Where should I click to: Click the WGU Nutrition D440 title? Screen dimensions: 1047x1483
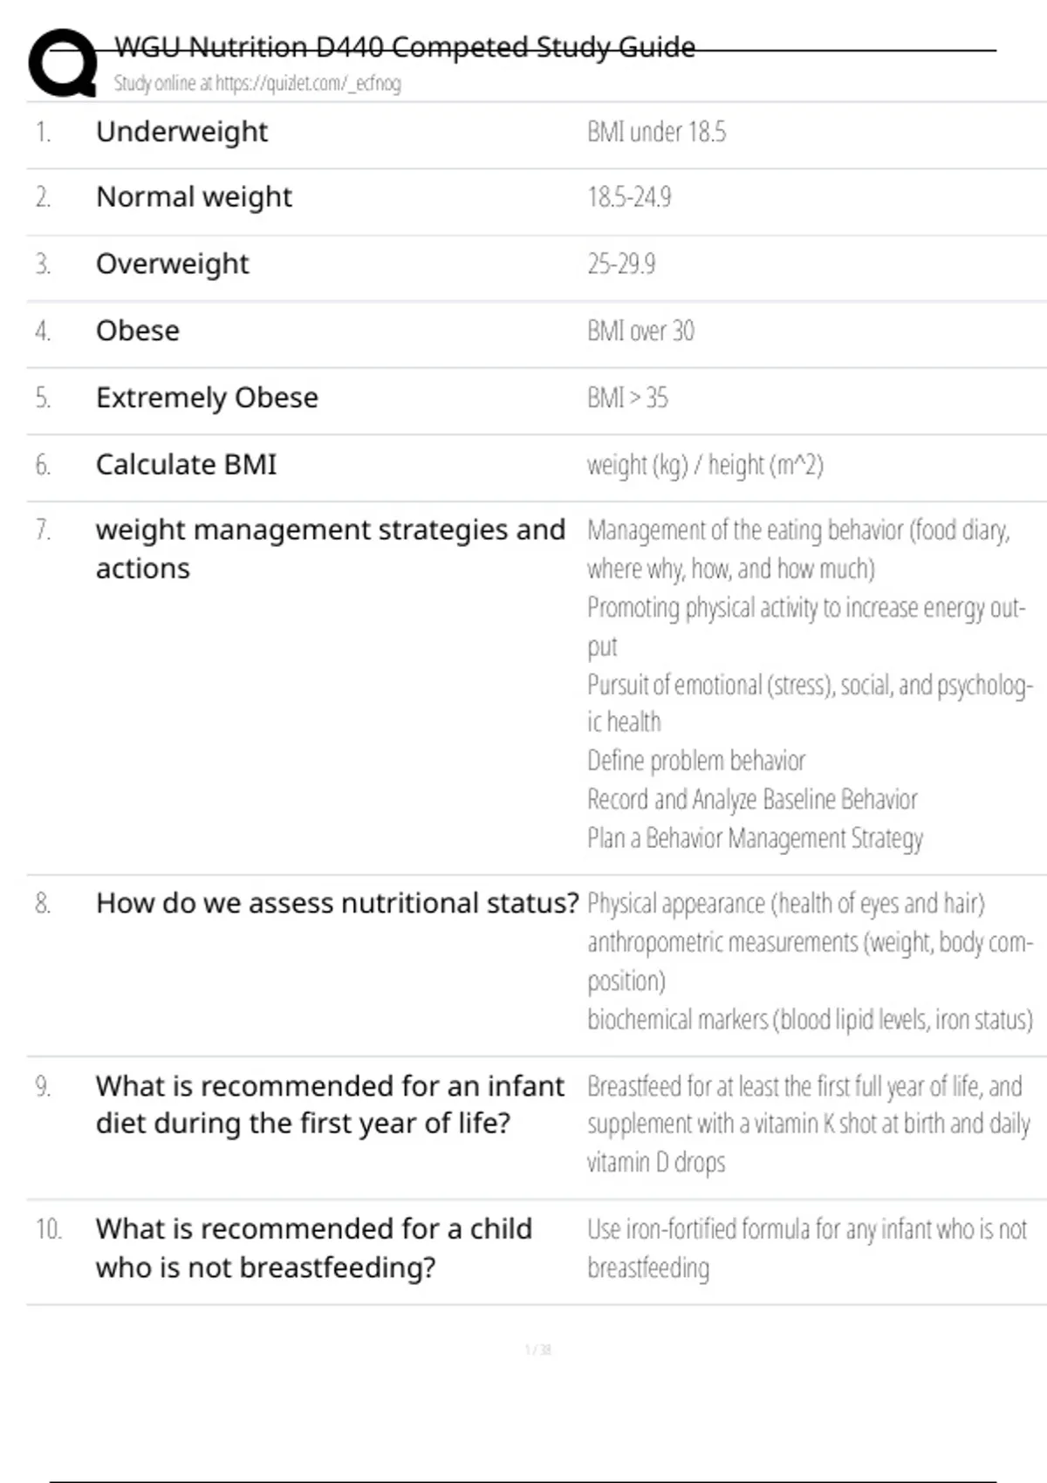(x=405, y=47)
